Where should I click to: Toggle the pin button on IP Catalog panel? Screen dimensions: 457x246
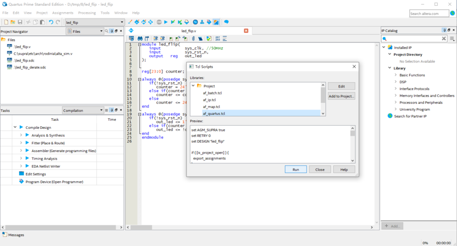click(444, 30)
